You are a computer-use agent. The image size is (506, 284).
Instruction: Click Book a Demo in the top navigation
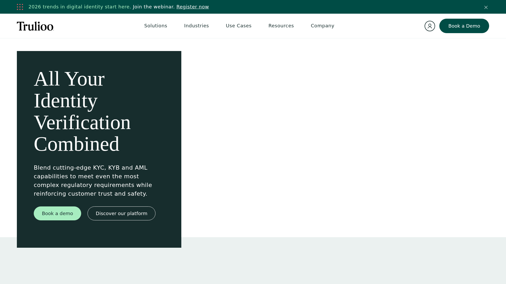pos(464,26)
